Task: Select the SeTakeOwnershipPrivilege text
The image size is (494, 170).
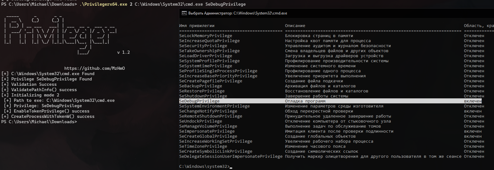Action: [x=210, y=51]
